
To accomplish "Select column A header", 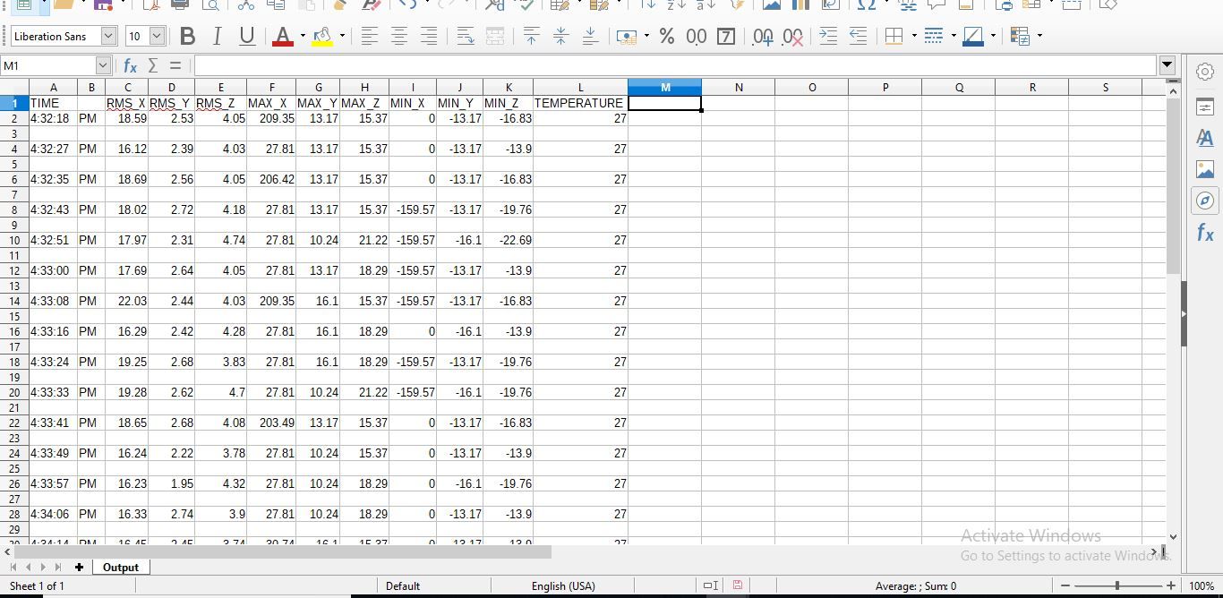I will tap(53, 88).
